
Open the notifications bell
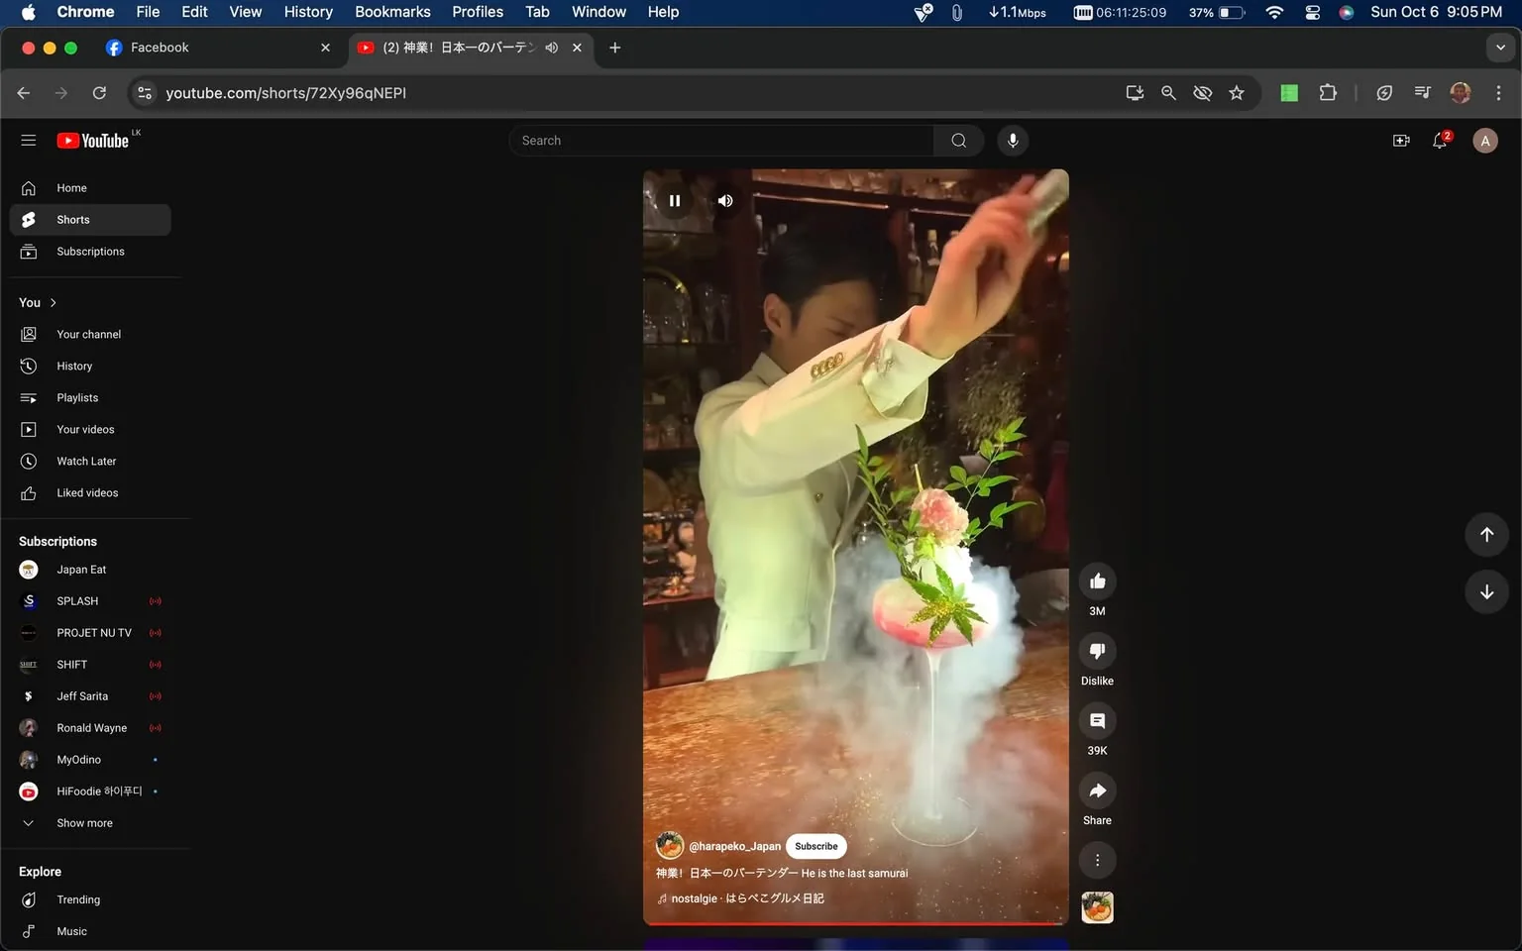coord(1441,141)
